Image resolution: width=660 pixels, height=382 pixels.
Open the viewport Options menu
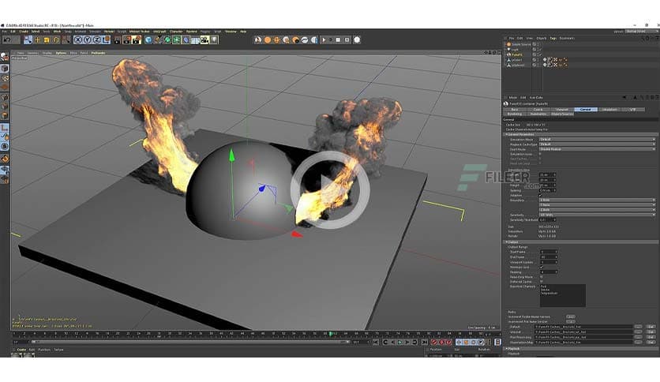[61, 53]
